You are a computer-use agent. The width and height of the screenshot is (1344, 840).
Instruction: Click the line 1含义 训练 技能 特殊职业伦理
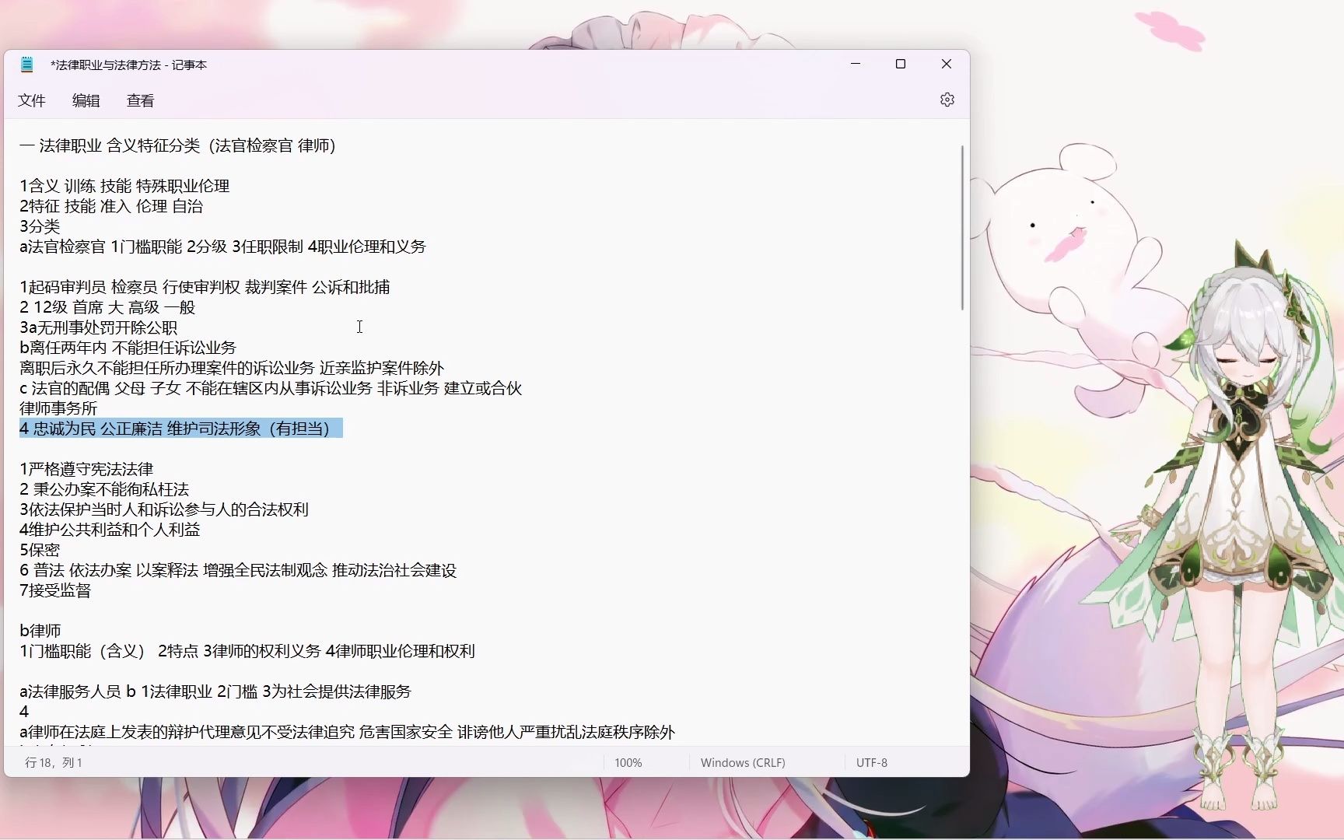[124, 186]
